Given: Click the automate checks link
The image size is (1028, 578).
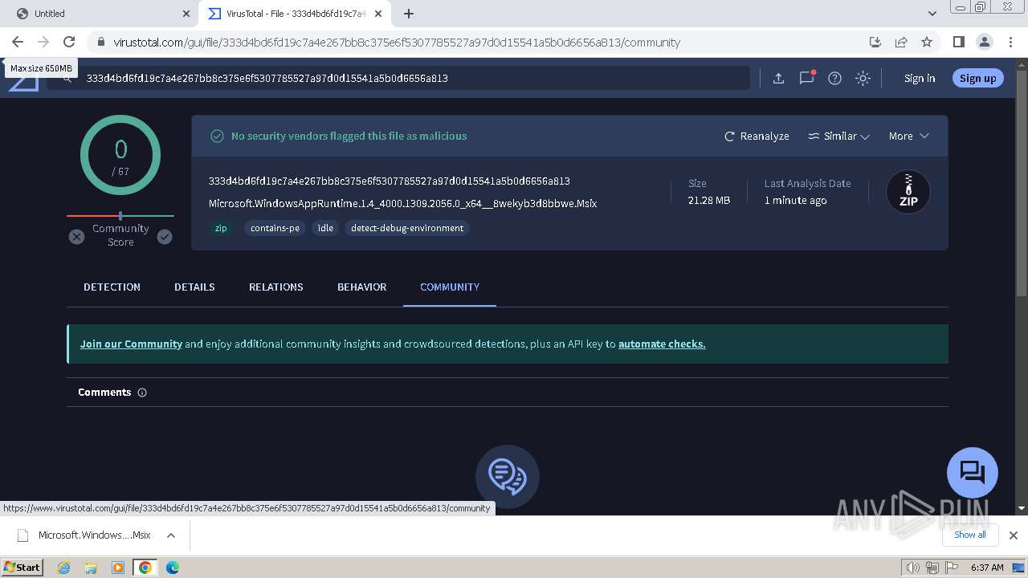Looking at the screenshot, I should click(662, 344).
